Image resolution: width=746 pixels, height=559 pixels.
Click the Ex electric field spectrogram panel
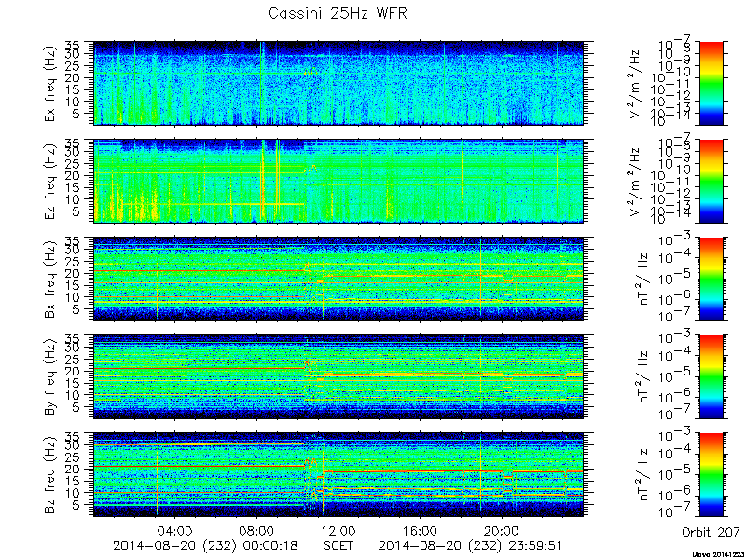[338, 83]
